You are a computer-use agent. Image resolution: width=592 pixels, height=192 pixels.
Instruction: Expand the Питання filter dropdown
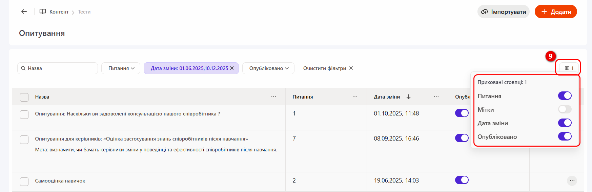tap(121, 68)
